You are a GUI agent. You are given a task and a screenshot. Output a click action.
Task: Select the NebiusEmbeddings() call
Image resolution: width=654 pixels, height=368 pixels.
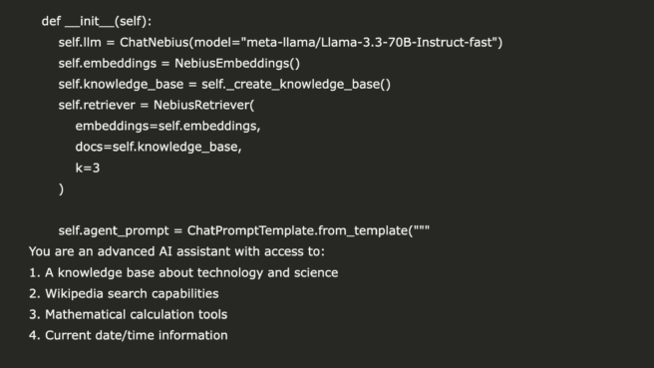click(x=237, y=64)
